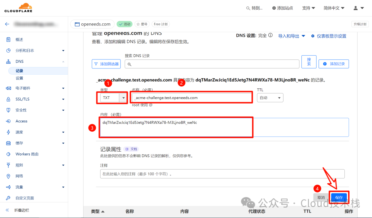Click the 升级计划 button

[360, 24]
